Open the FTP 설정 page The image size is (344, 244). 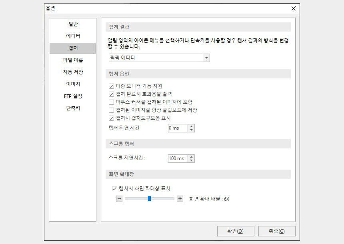pos(73,96)
